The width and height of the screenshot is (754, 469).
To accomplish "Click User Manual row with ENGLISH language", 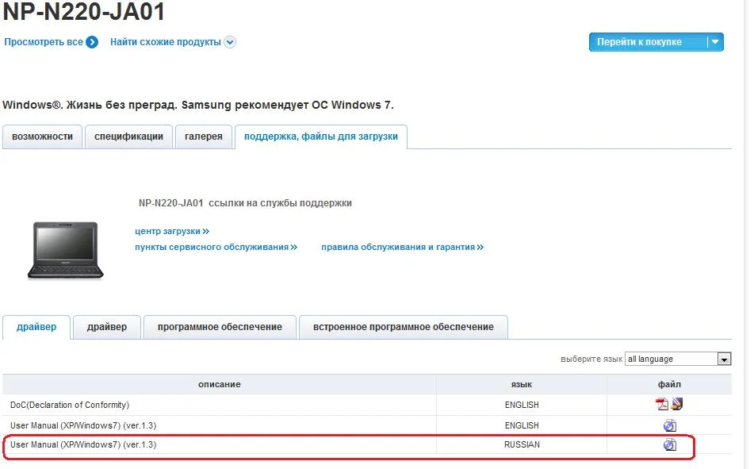I will (x=367, y=425).
